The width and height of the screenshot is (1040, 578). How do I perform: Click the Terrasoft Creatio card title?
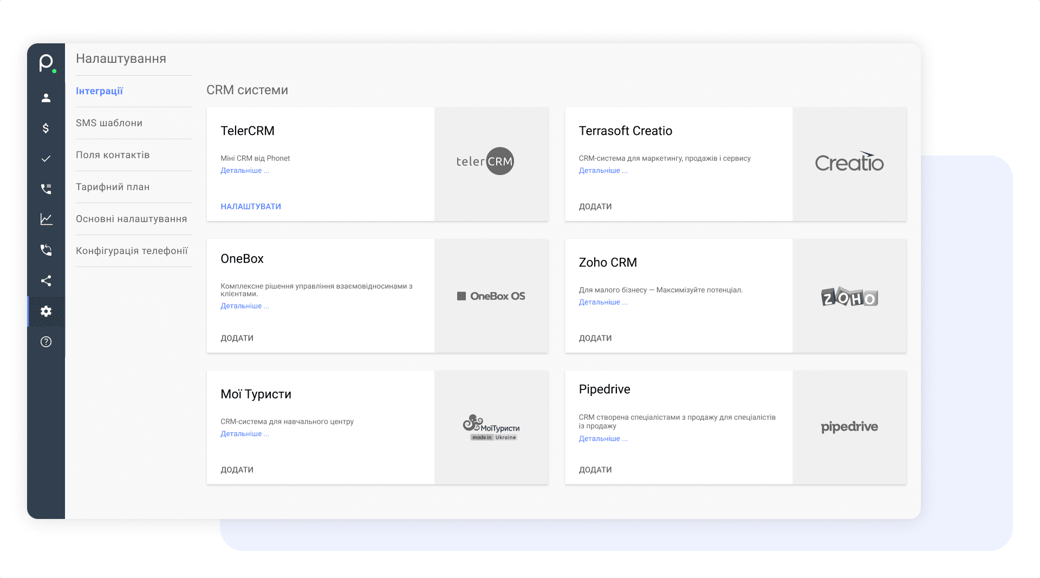coord(626,131)
